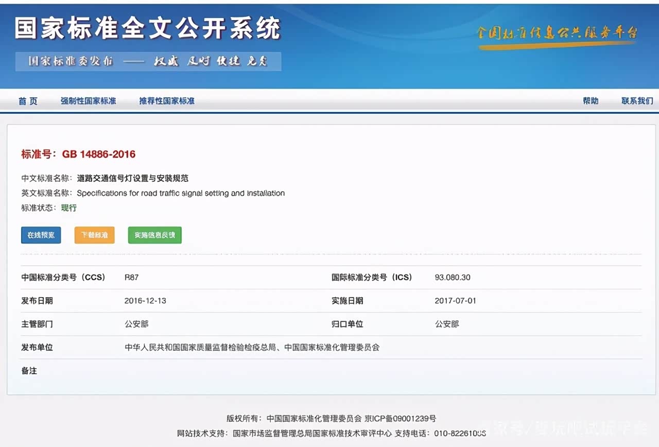This screenshot has width=659, height=447.
Task: Click the standard number GB 14886-2016
Action: (99, 154)
